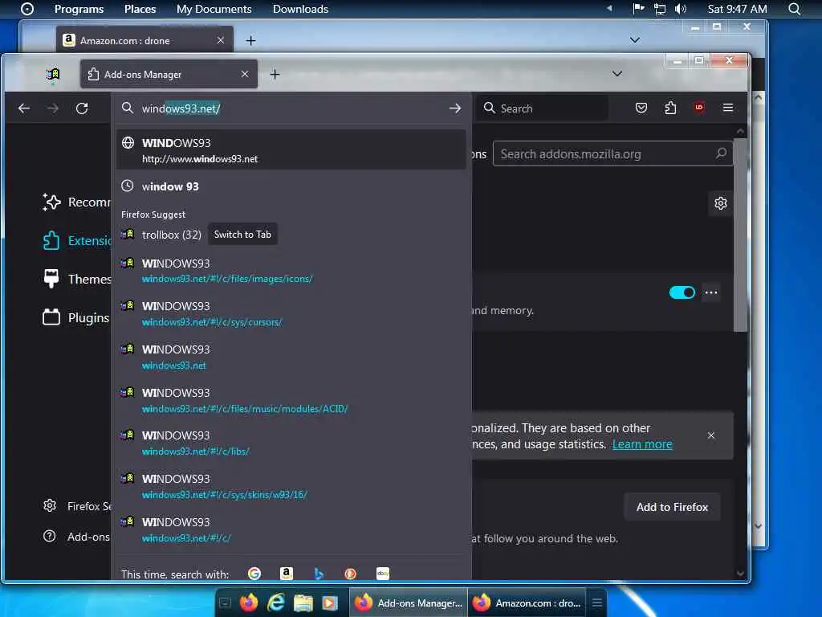Select the 'window 93' history suggestion

(x=291, y=186)
